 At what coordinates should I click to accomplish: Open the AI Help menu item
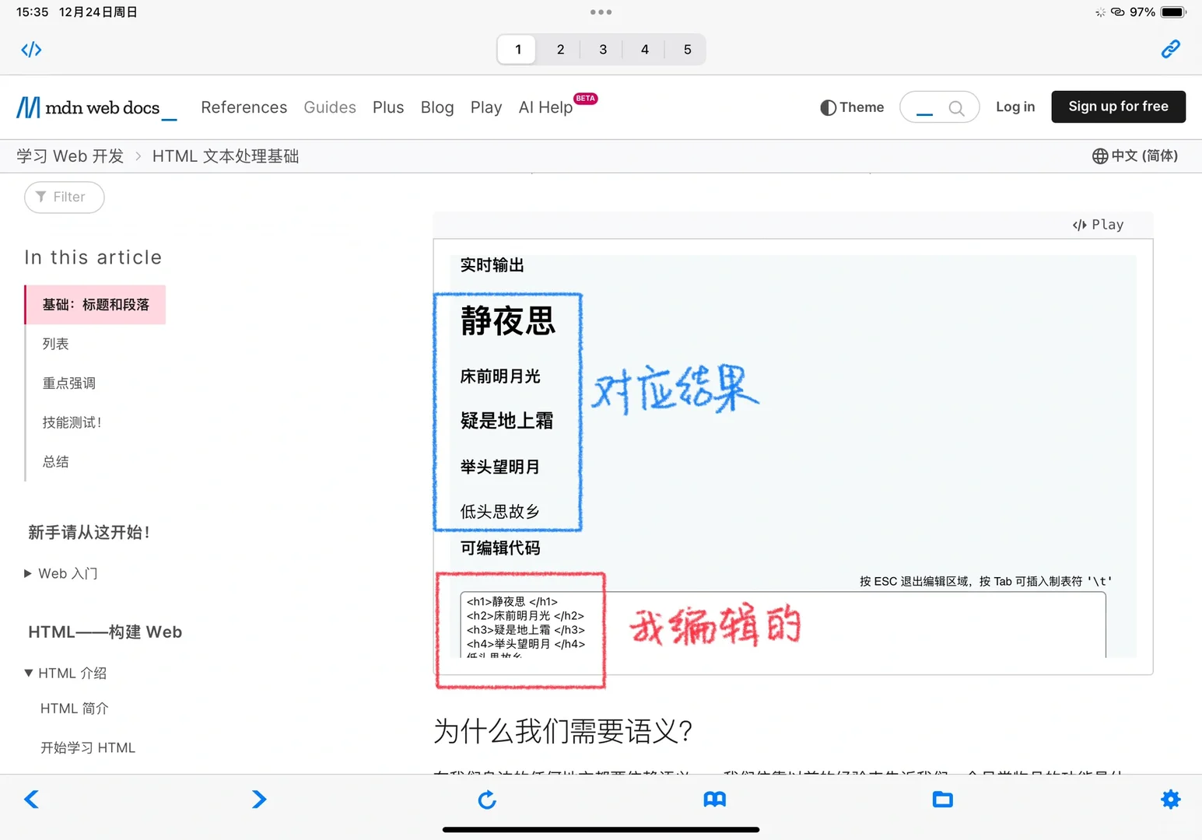tap(545, 107)
